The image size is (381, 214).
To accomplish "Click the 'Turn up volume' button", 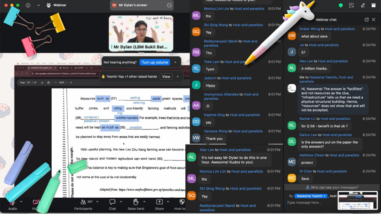I will tap(155, 62).
